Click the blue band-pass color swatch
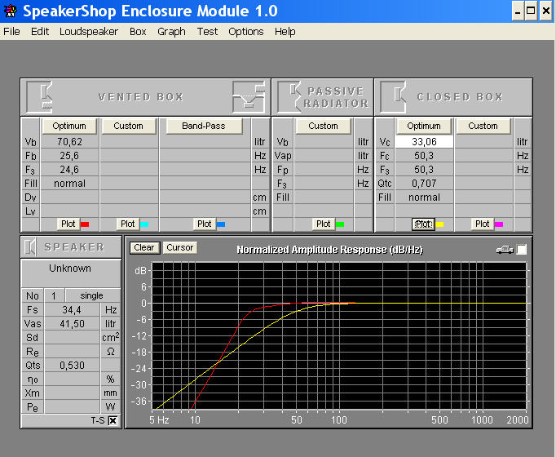This screenshot has width=556, height=457. [221, 224]
